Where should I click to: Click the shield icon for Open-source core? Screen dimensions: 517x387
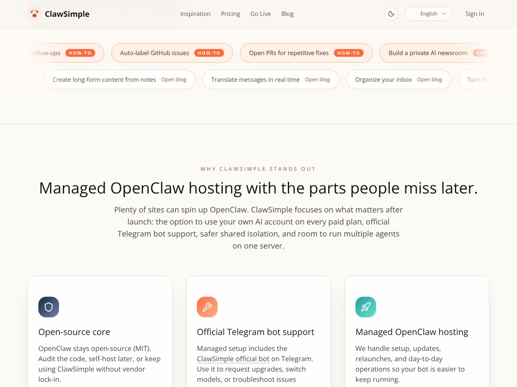coord(49,307)
